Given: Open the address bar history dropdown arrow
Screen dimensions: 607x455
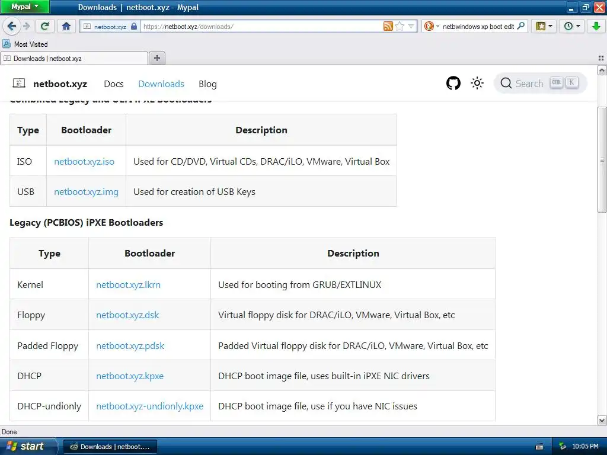Looking at the screenshot, I should pos(411,26).
